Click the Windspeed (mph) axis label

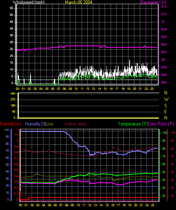[29, 2]
